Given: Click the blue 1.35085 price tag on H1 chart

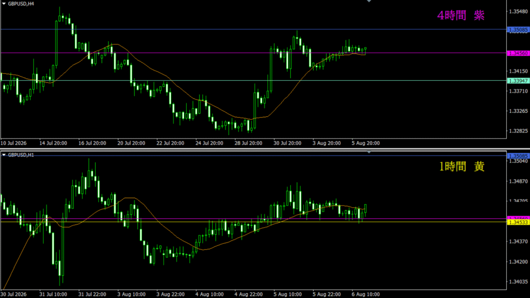Looking at the screenshot, I should pyautogui.click(x=518, y=156).
